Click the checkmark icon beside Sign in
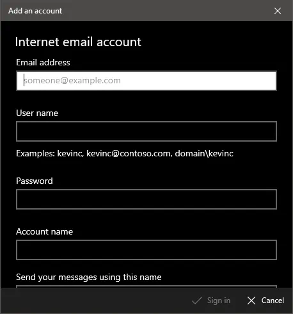 tap(196, 301)
